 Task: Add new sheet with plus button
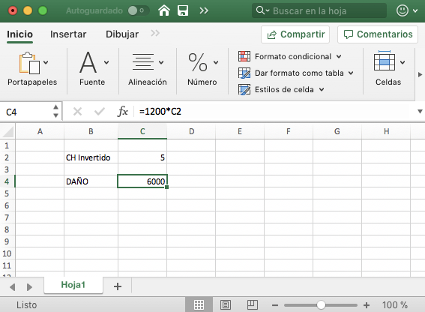click(x=118, y=286)
